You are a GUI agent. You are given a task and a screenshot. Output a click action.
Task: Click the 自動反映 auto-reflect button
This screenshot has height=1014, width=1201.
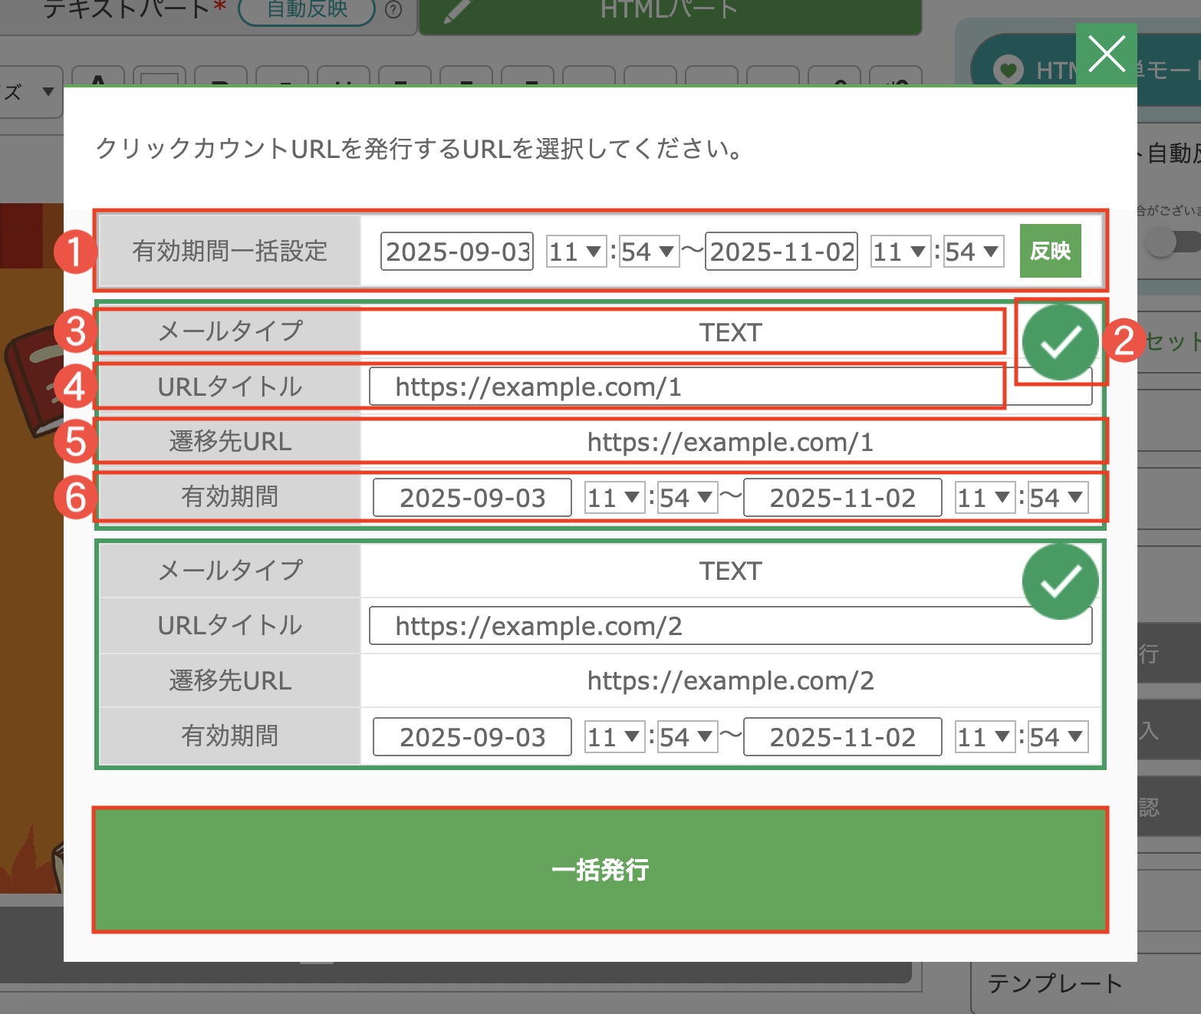[x=307, y=10]
